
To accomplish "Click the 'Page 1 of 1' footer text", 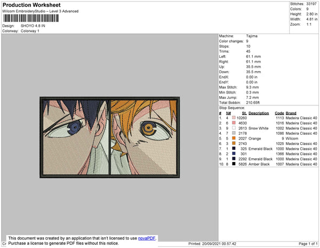I will (308, 244).
